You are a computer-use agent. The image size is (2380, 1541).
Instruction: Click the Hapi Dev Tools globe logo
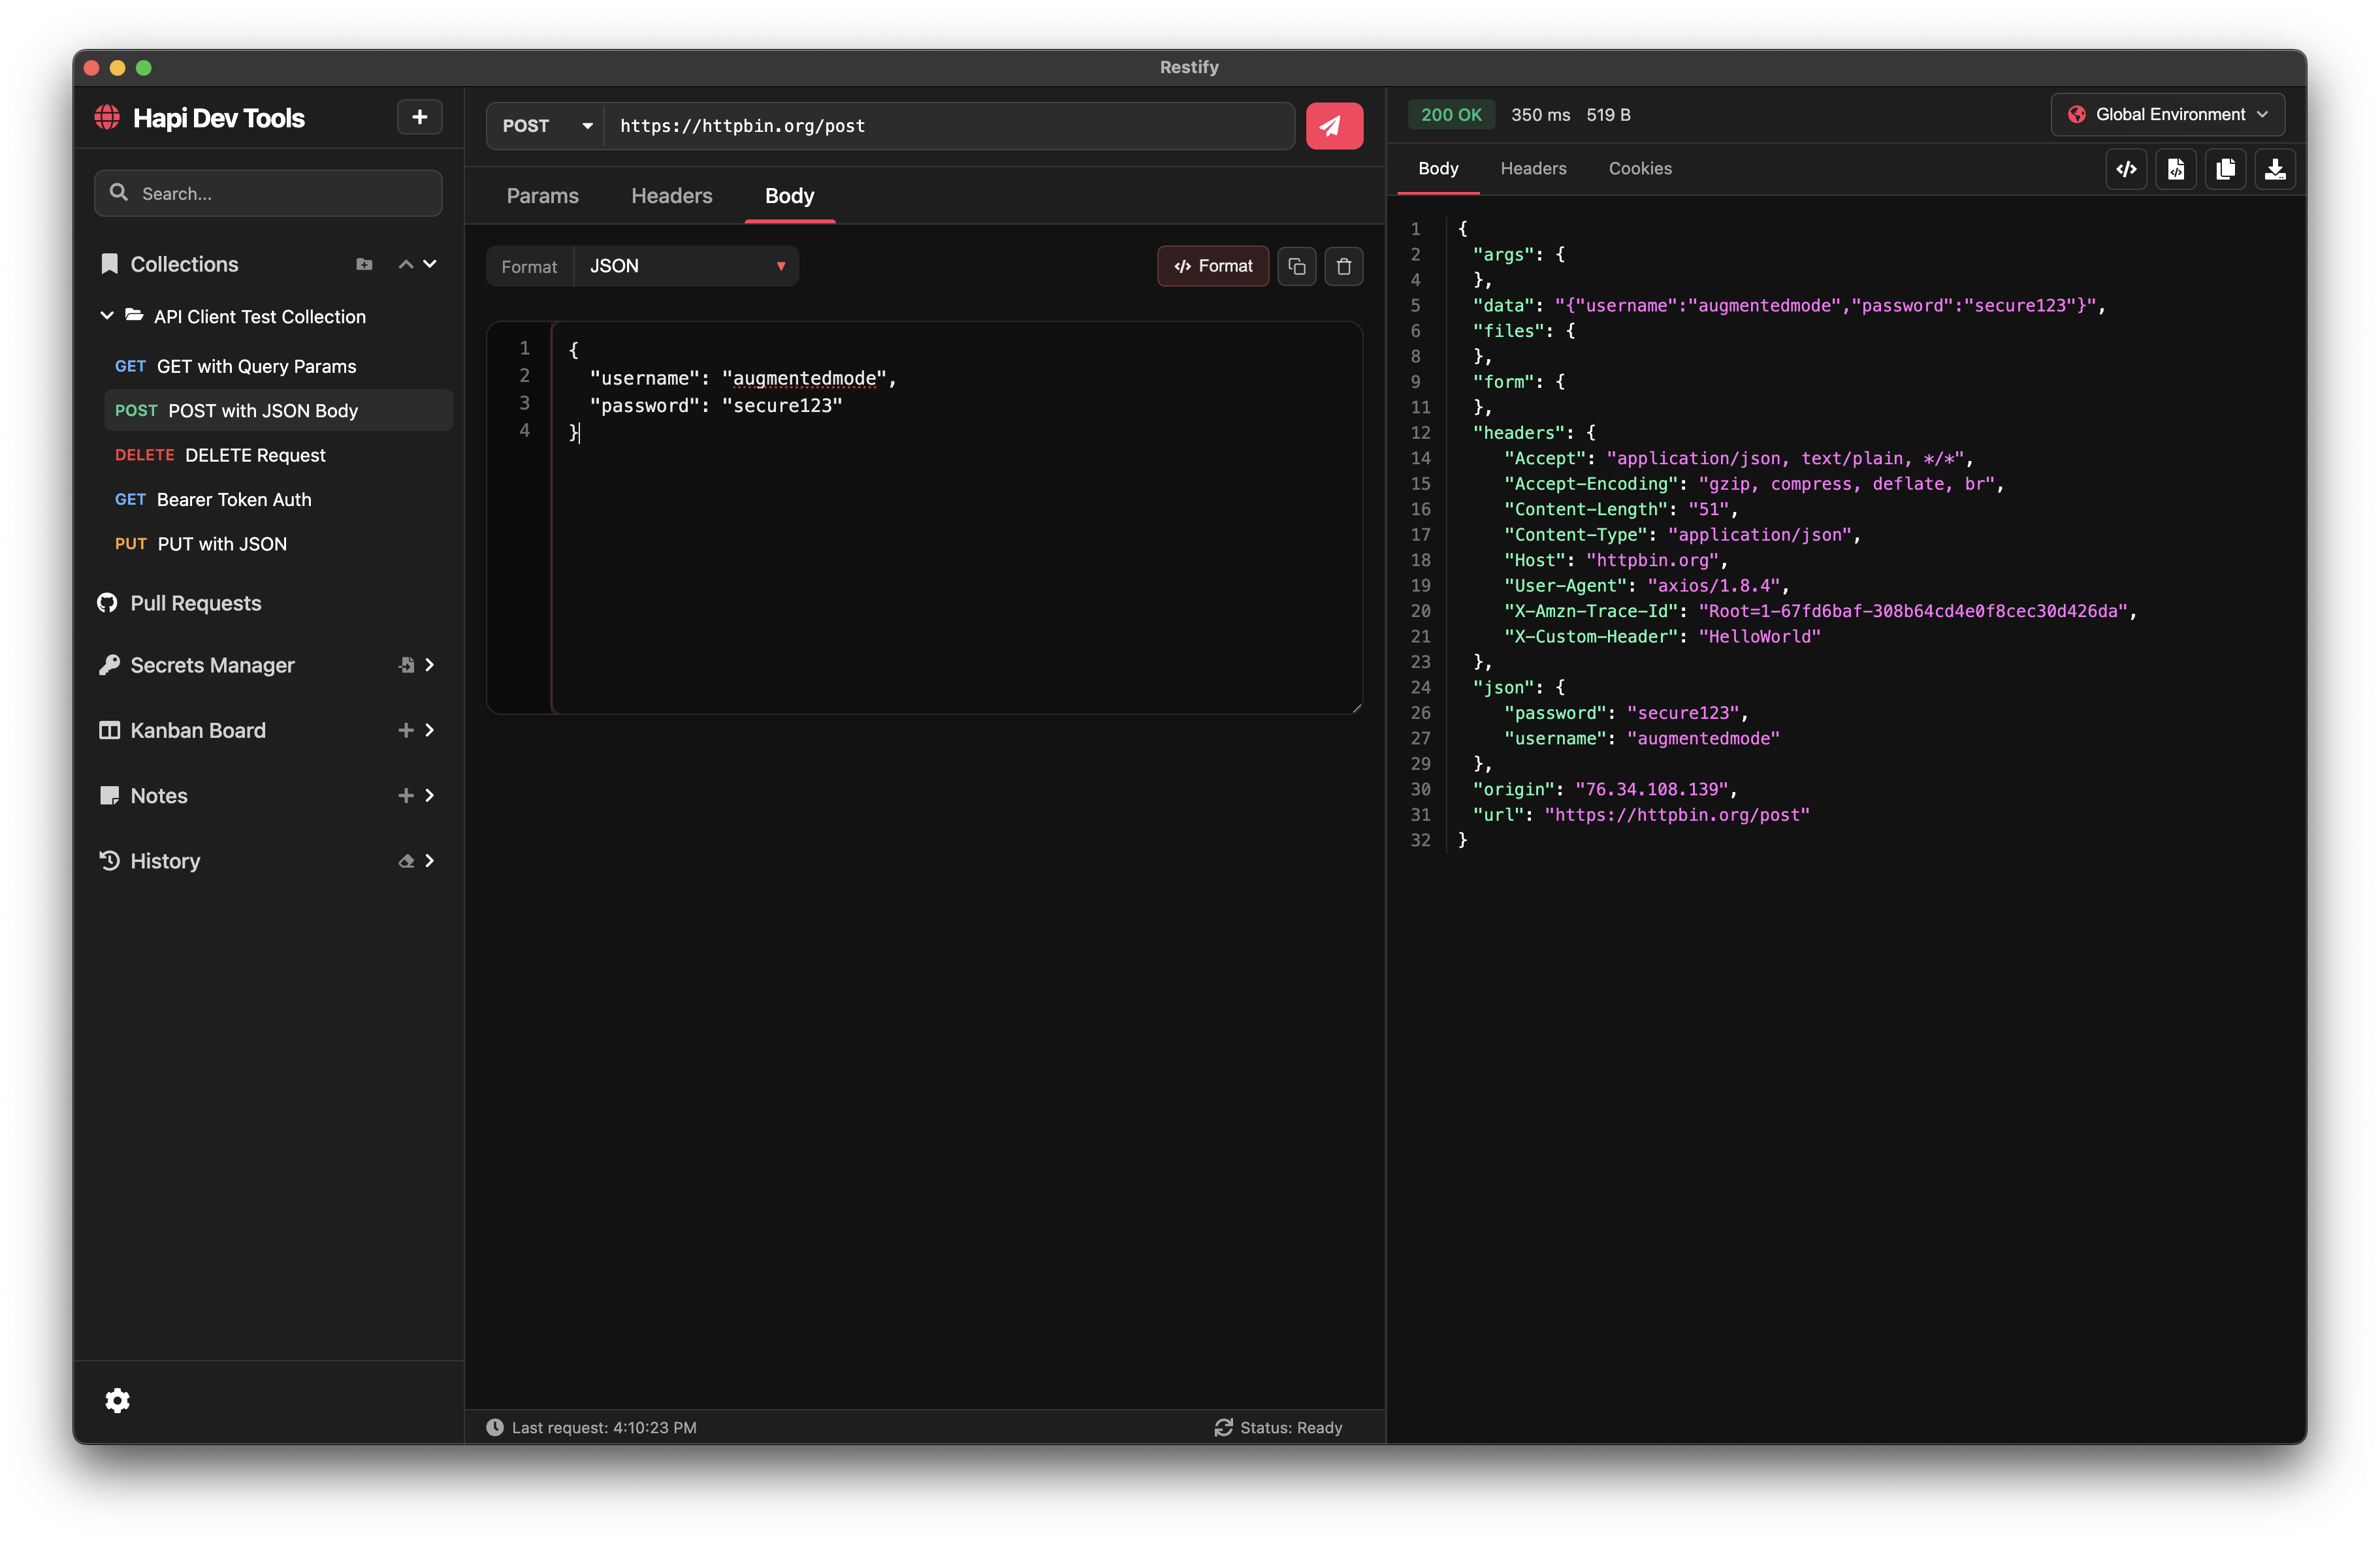tap(107, 117)
